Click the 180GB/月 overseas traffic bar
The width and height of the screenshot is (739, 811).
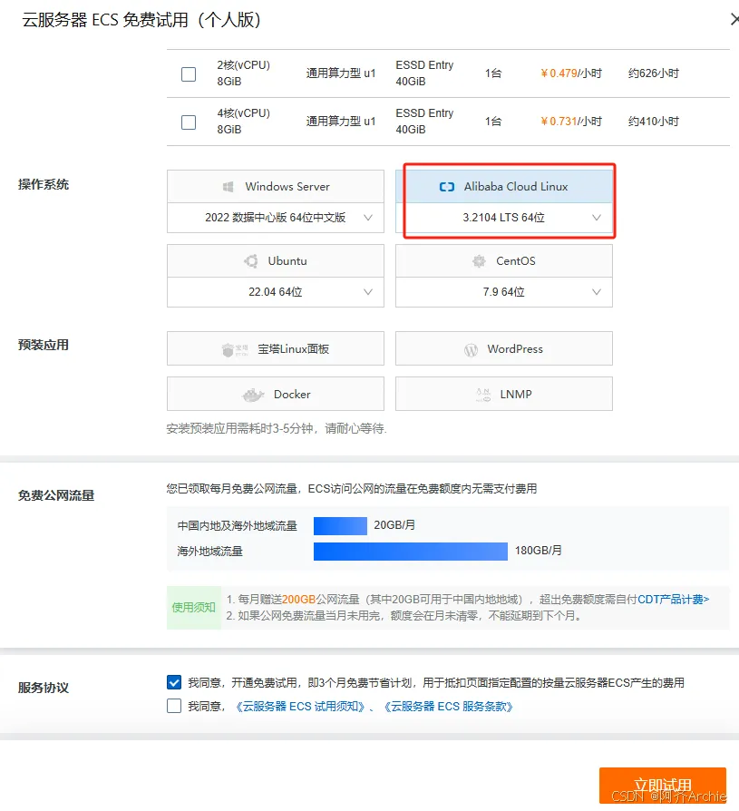(x=411, y=551)
